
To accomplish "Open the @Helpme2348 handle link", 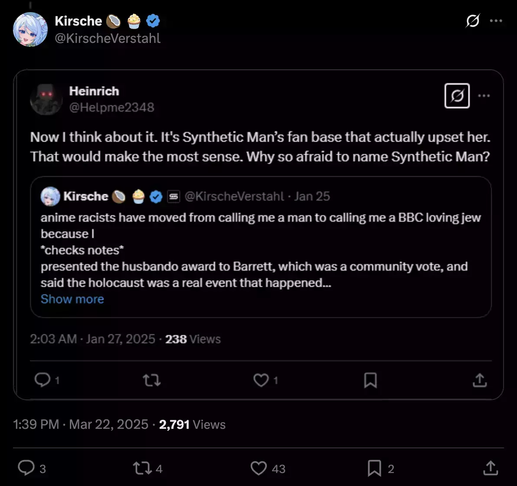I will tap(112, 107).
